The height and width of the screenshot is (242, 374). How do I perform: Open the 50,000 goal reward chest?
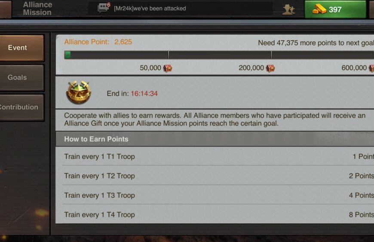168,68
